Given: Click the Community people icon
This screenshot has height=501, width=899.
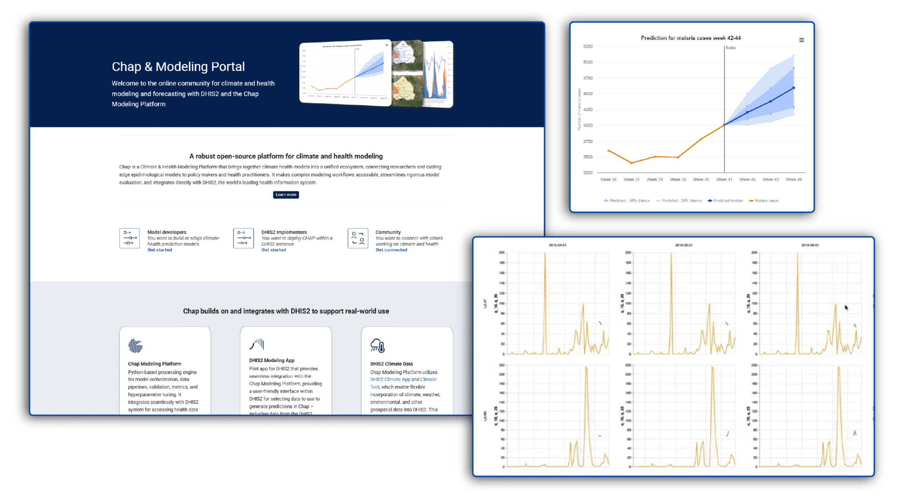Looking at the screenshot, I should click(x=358, y=238).
